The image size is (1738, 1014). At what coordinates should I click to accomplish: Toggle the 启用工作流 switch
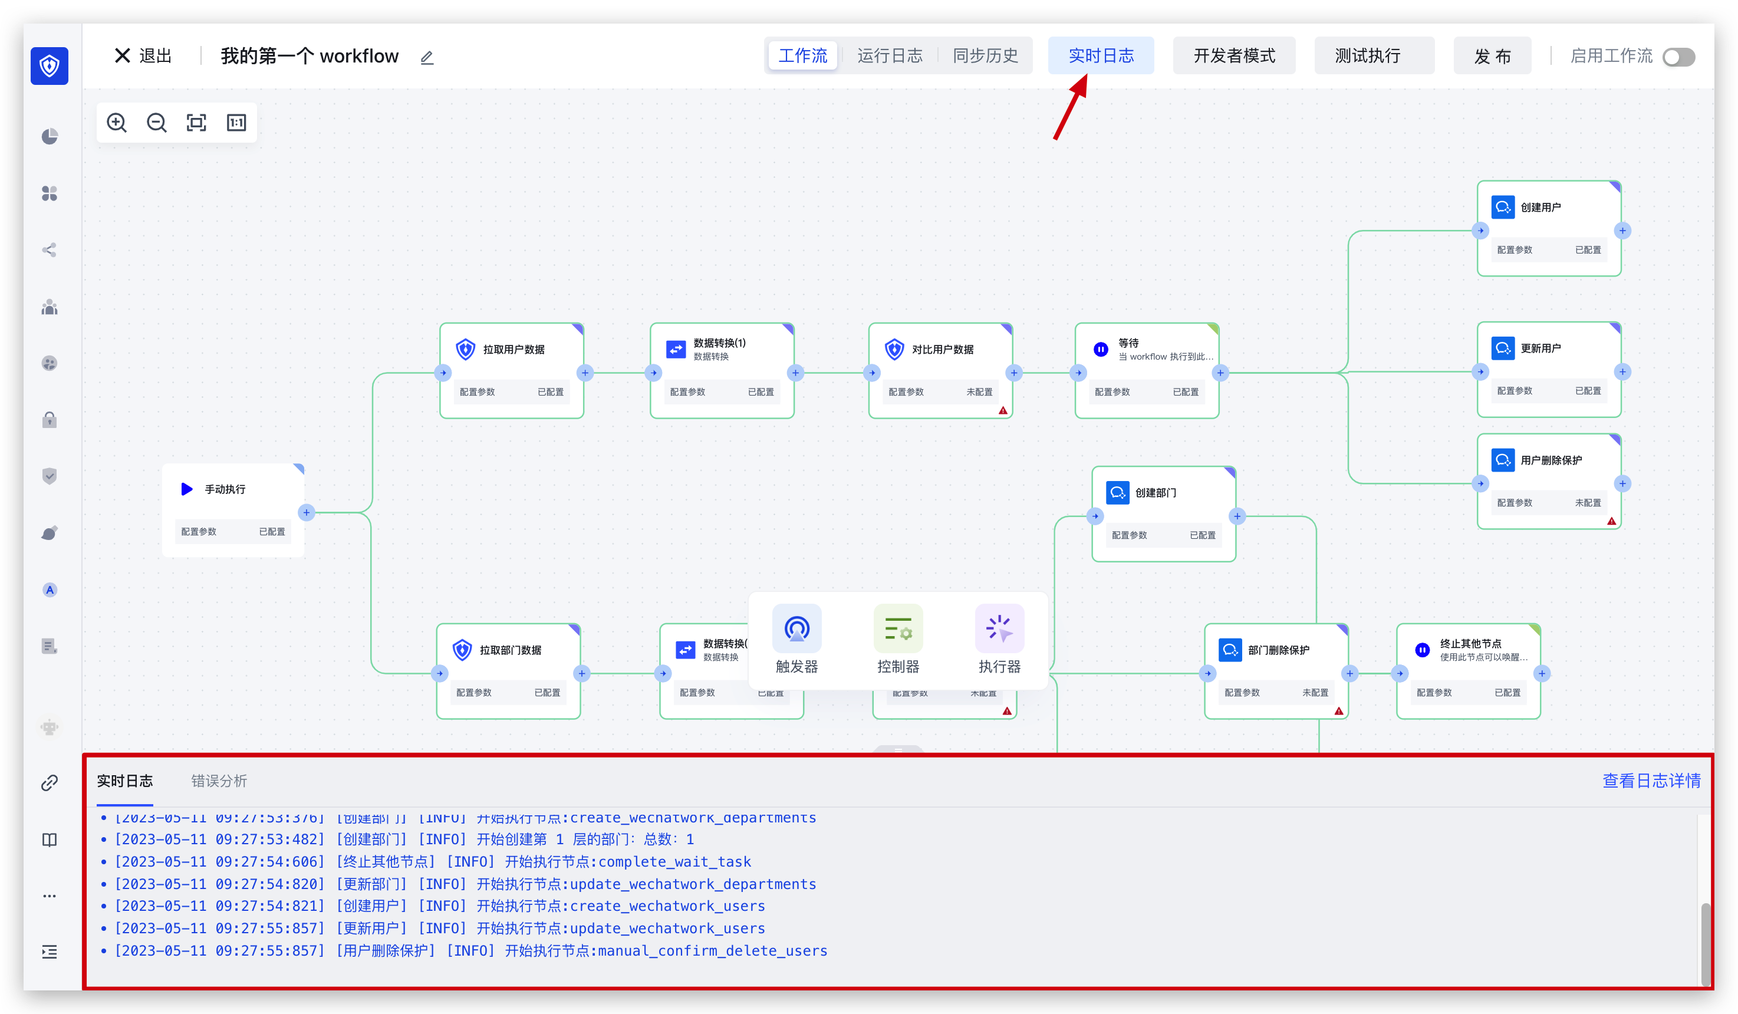[1678, 57]
